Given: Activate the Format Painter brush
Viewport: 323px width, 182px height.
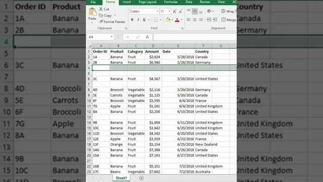Looking at the screenshot, I should [101, 21].
